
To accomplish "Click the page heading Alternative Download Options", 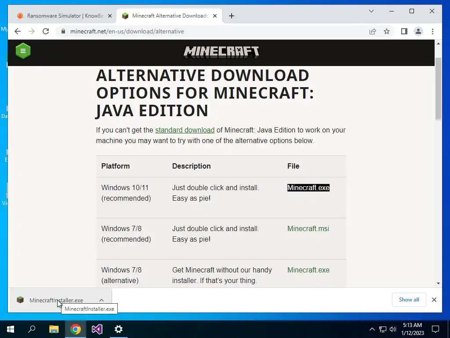I will click(205, 93).
